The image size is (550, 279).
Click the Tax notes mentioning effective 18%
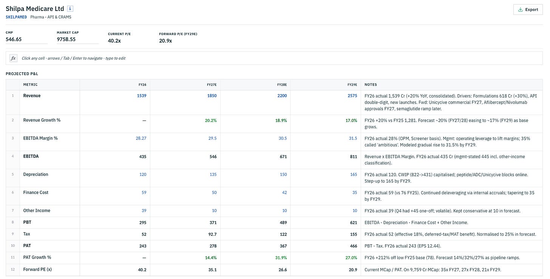(x=452, y=234)
